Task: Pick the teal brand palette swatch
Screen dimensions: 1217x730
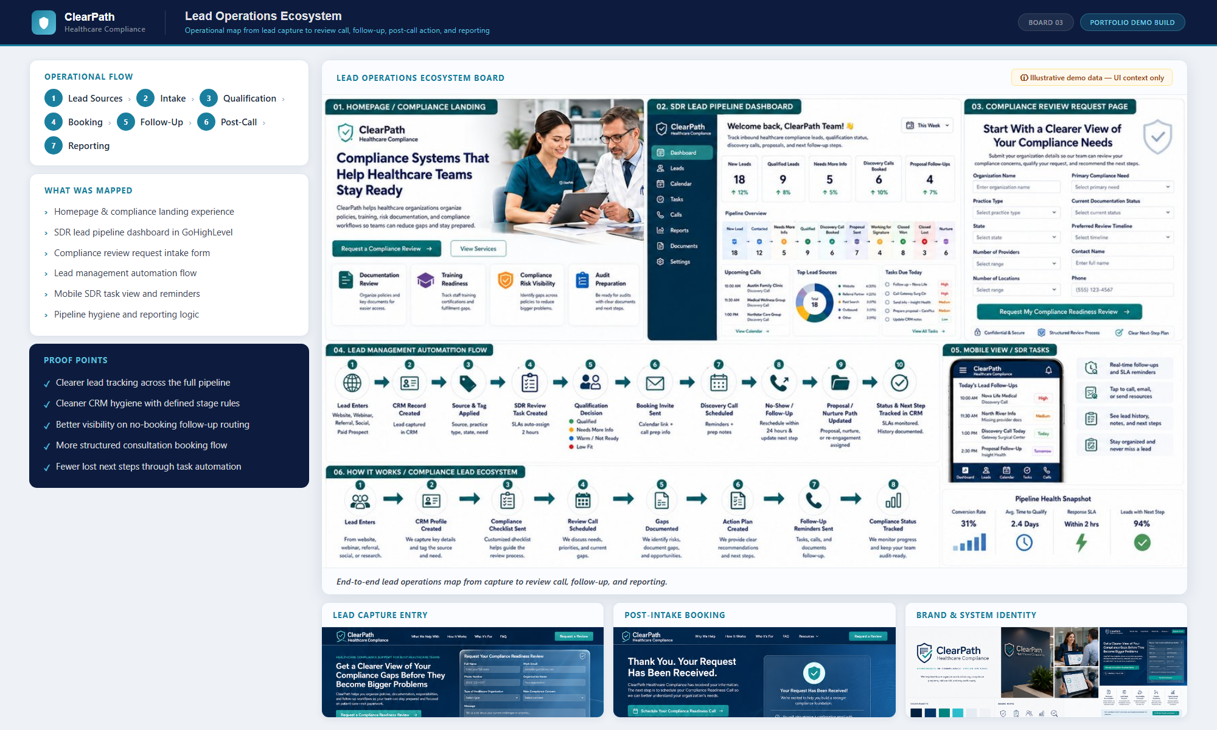Action: point(944,713)
